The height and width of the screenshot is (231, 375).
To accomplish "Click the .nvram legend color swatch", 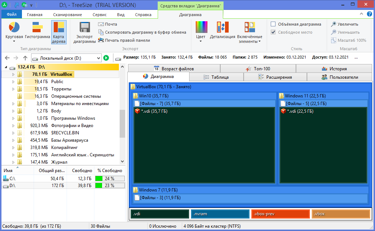I will pos(220,214).
